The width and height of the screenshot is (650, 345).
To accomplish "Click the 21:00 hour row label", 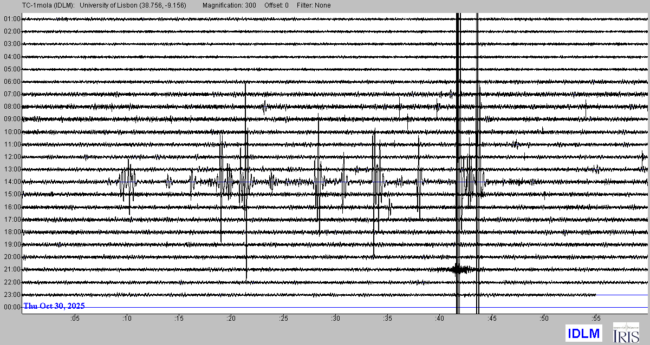I will pos(12,269).
